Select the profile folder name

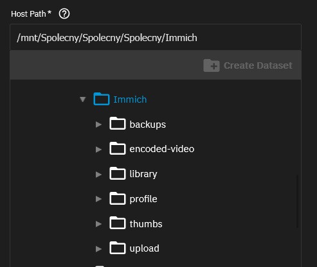click(x=143, y=199)
